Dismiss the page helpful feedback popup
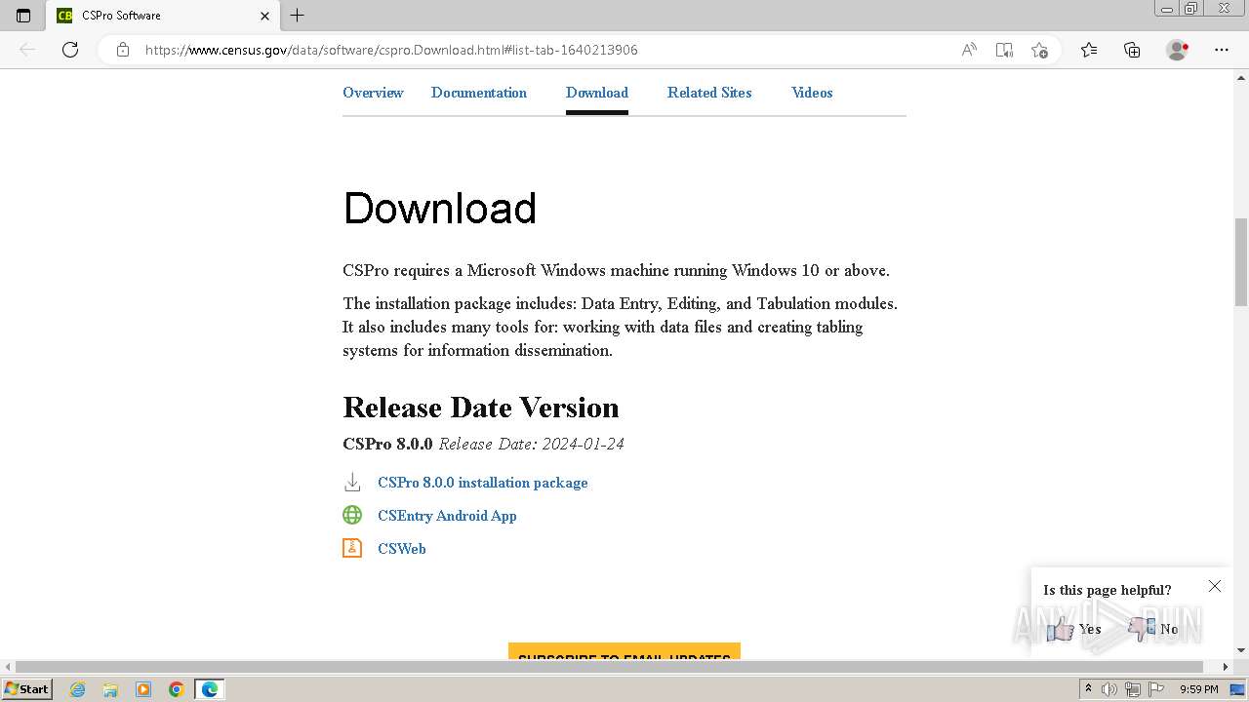This screenshot has width=1249, height=702. coord(1215,586)
